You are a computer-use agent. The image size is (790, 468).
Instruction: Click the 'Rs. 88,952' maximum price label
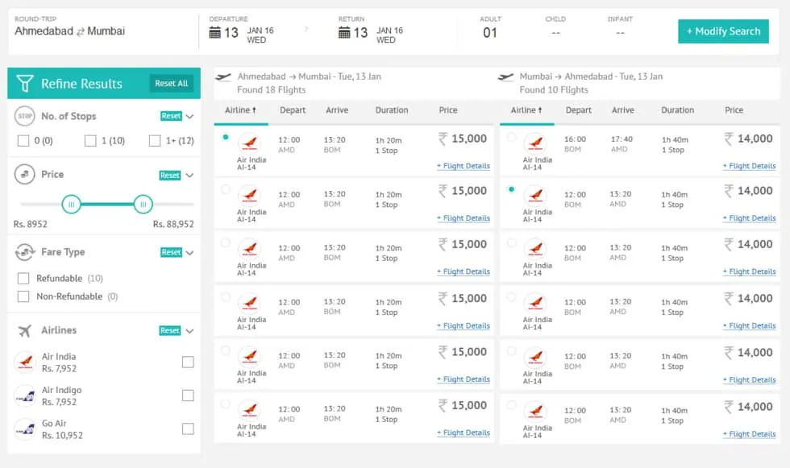(x=173, y=225)
